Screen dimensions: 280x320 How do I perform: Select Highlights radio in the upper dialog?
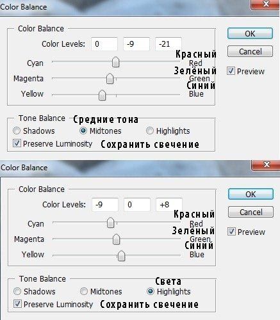(150, 131)
